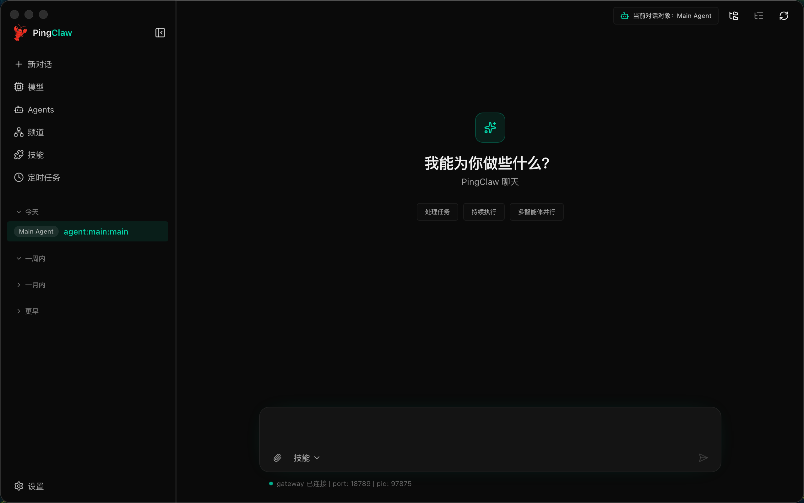
Task: Click the list outline icon in top bar
Action: coord(759,16)
